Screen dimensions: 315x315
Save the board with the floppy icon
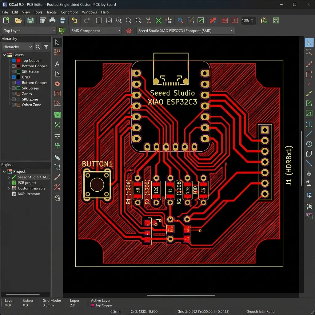(30, 21)
